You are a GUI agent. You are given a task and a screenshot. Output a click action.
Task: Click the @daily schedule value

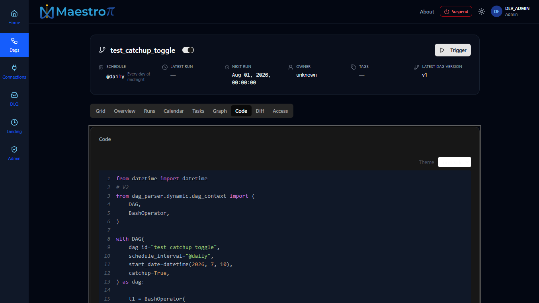click(x=115, y=77)
